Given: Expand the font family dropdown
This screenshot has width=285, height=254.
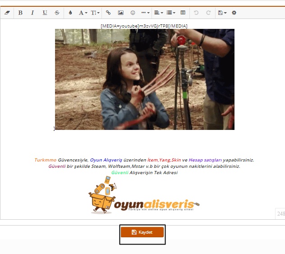Looking at the screenshot, I should [83, 13].
